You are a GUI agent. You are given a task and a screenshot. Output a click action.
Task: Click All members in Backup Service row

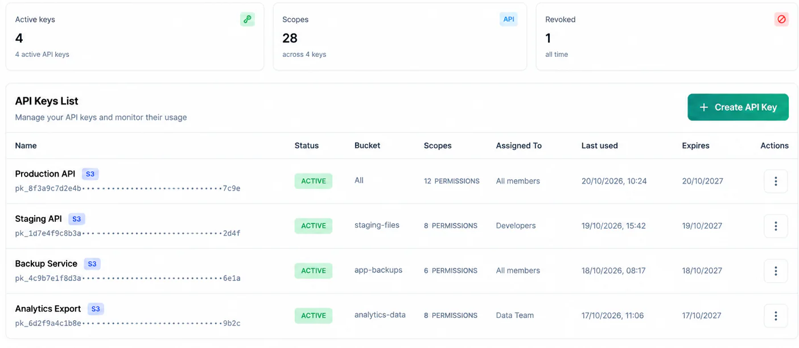tap(518, 271)
